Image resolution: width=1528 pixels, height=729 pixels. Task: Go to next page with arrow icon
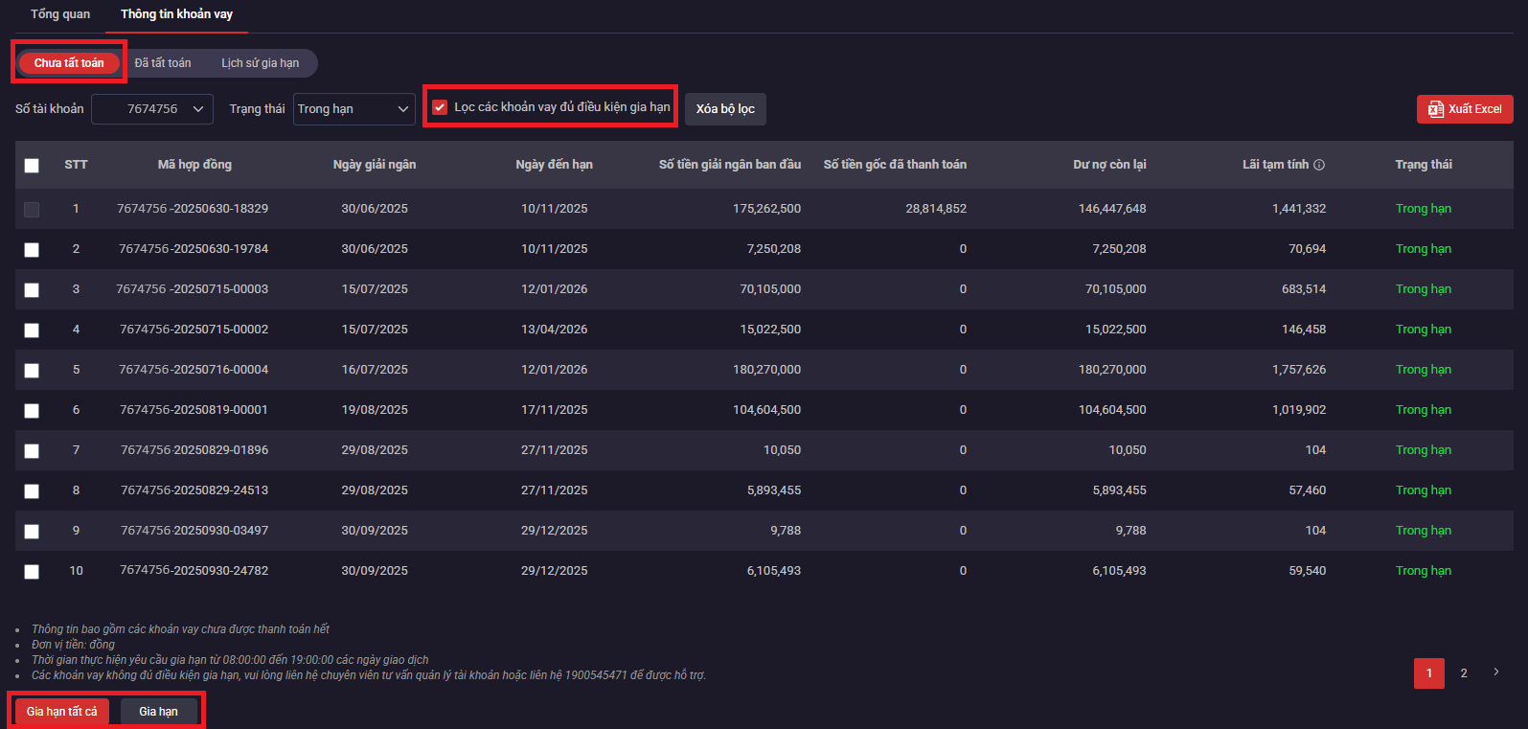click(x=1496, y=672)
